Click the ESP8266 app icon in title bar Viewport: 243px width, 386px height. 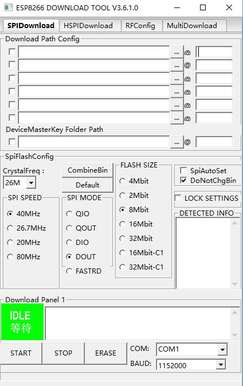click(8, 7)
